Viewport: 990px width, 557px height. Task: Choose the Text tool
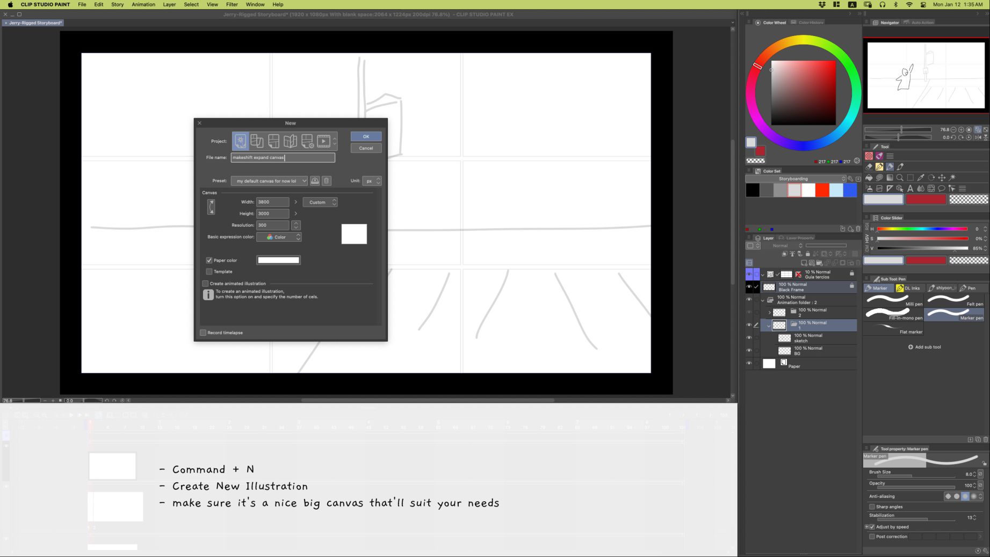pos(910,189)
